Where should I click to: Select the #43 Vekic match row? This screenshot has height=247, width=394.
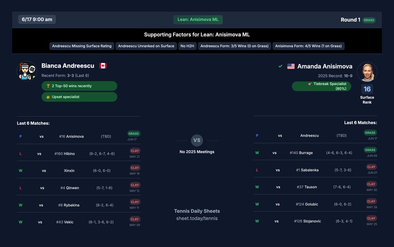pos(79,222)
